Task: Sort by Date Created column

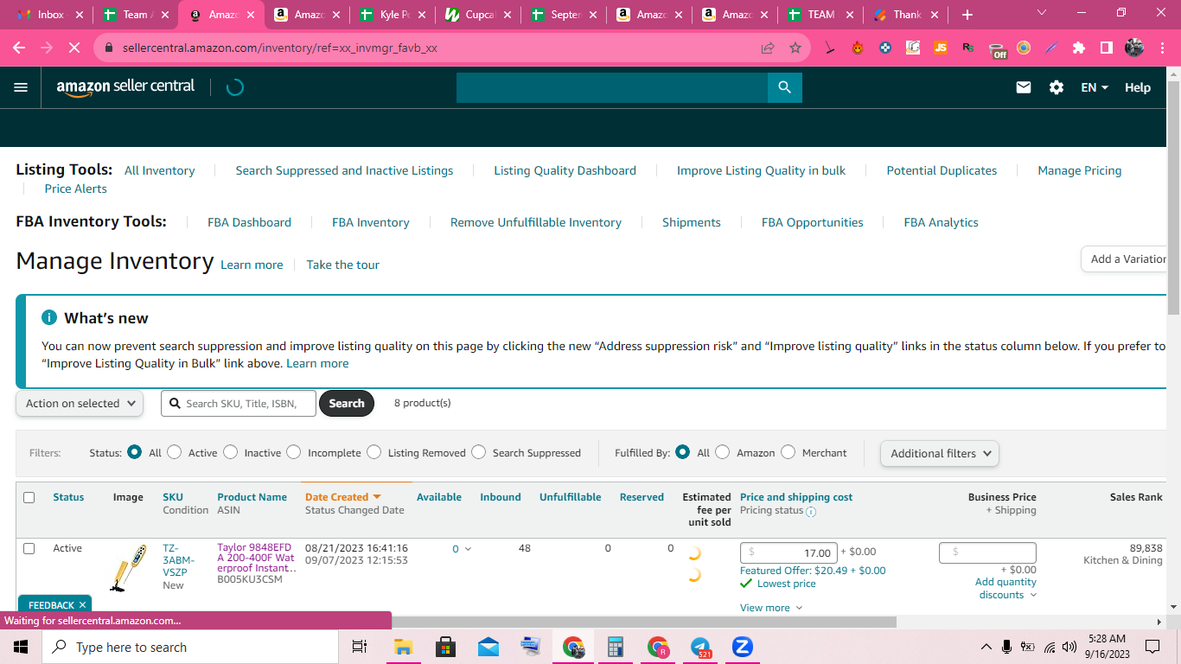Action: (x=342, y=497)
